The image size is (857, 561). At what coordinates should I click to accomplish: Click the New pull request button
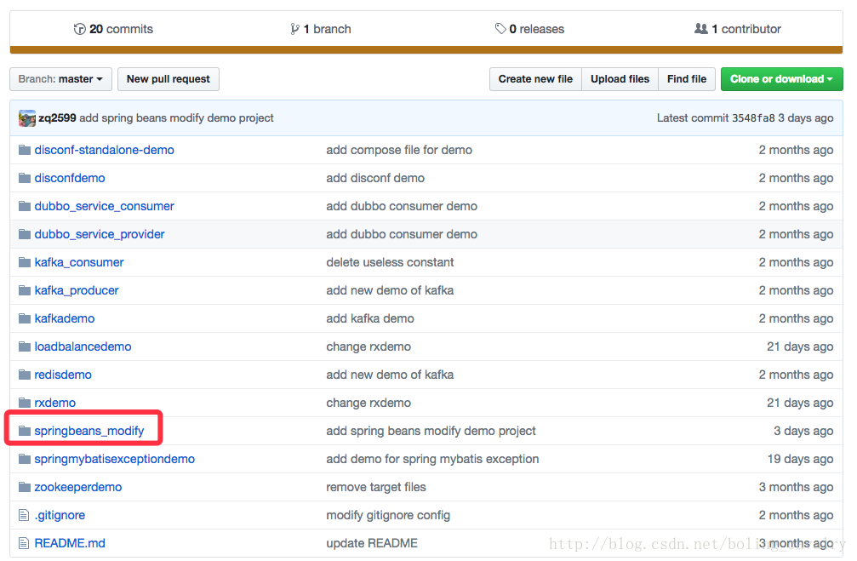(x=169, y=79)
